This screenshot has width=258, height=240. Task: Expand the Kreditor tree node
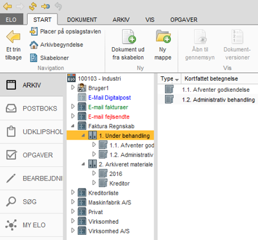pyautogui.click(x=94, y=183)
